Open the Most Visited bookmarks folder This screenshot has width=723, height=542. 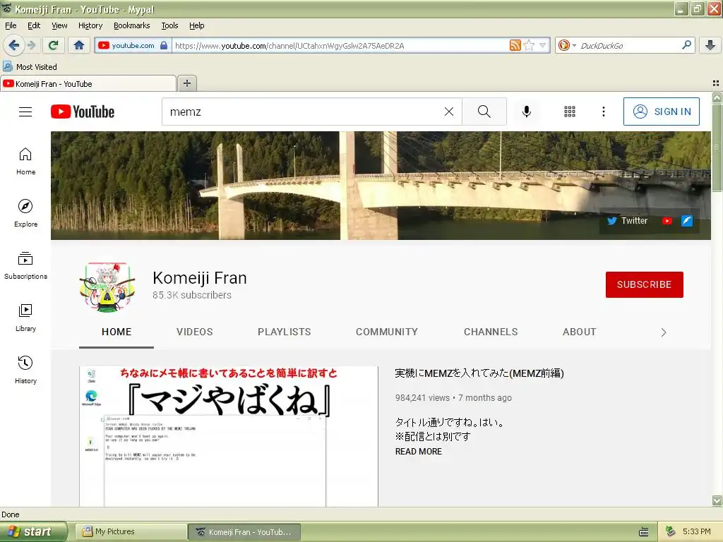[x=30, y=67]
